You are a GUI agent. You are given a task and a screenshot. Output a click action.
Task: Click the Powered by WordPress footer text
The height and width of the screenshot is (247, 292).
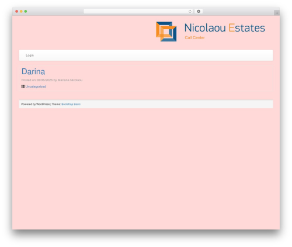click(x=36, y=104)
